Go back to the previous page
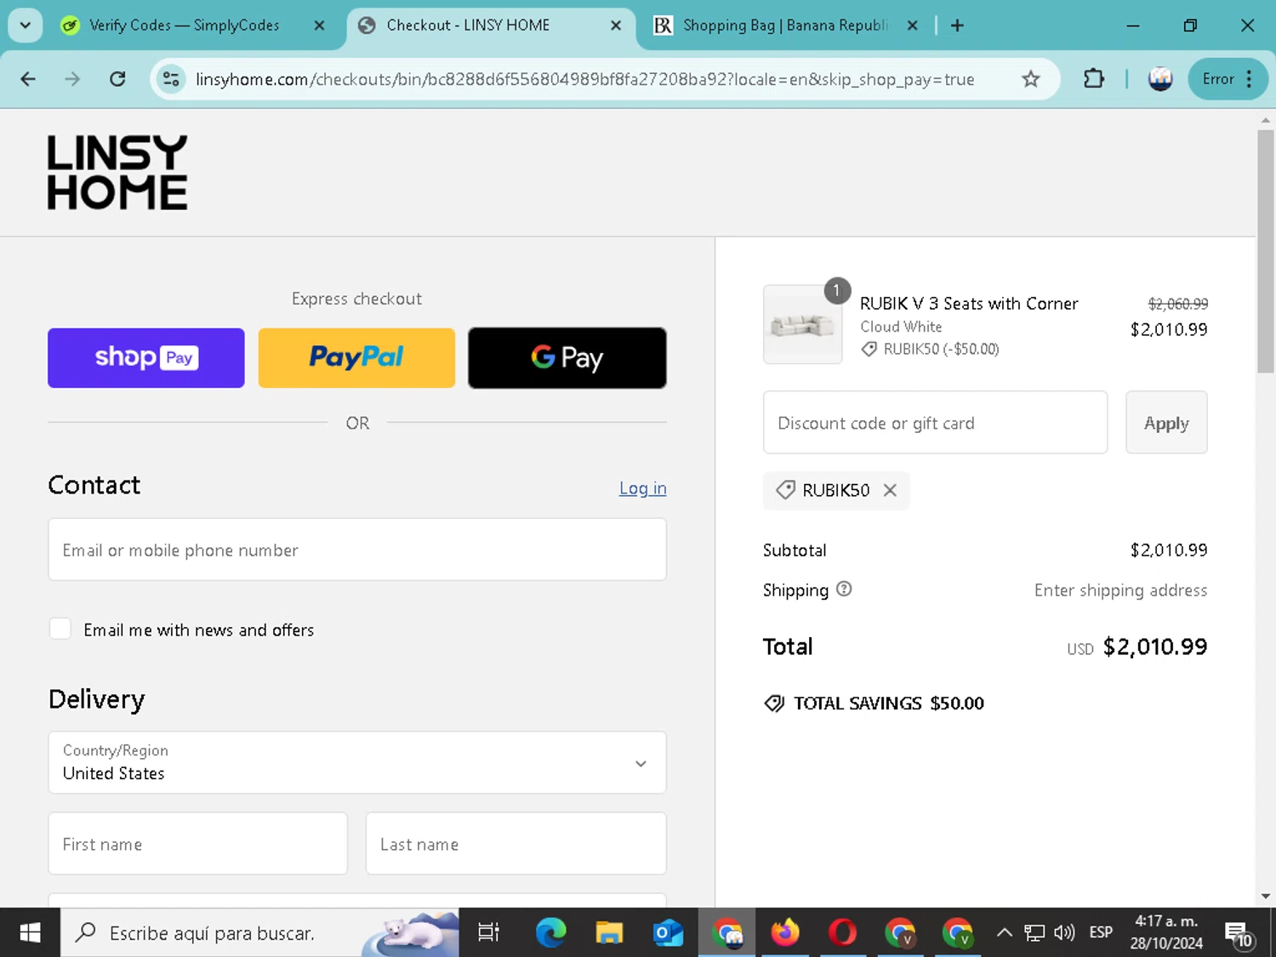Image resolution: width=1276 pixels, height=957 pixels. 28,79
